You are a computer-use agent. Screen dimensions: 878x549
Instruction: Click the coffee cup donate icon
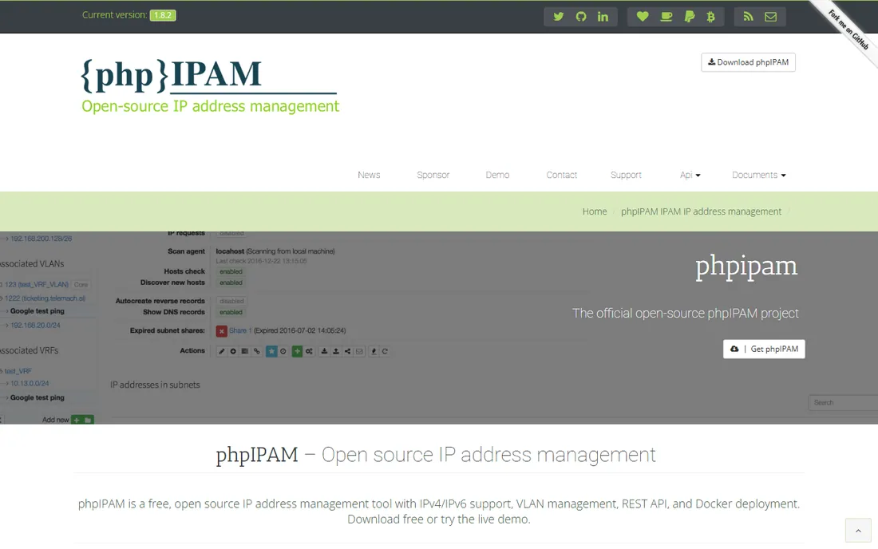(x=666, y=16)
